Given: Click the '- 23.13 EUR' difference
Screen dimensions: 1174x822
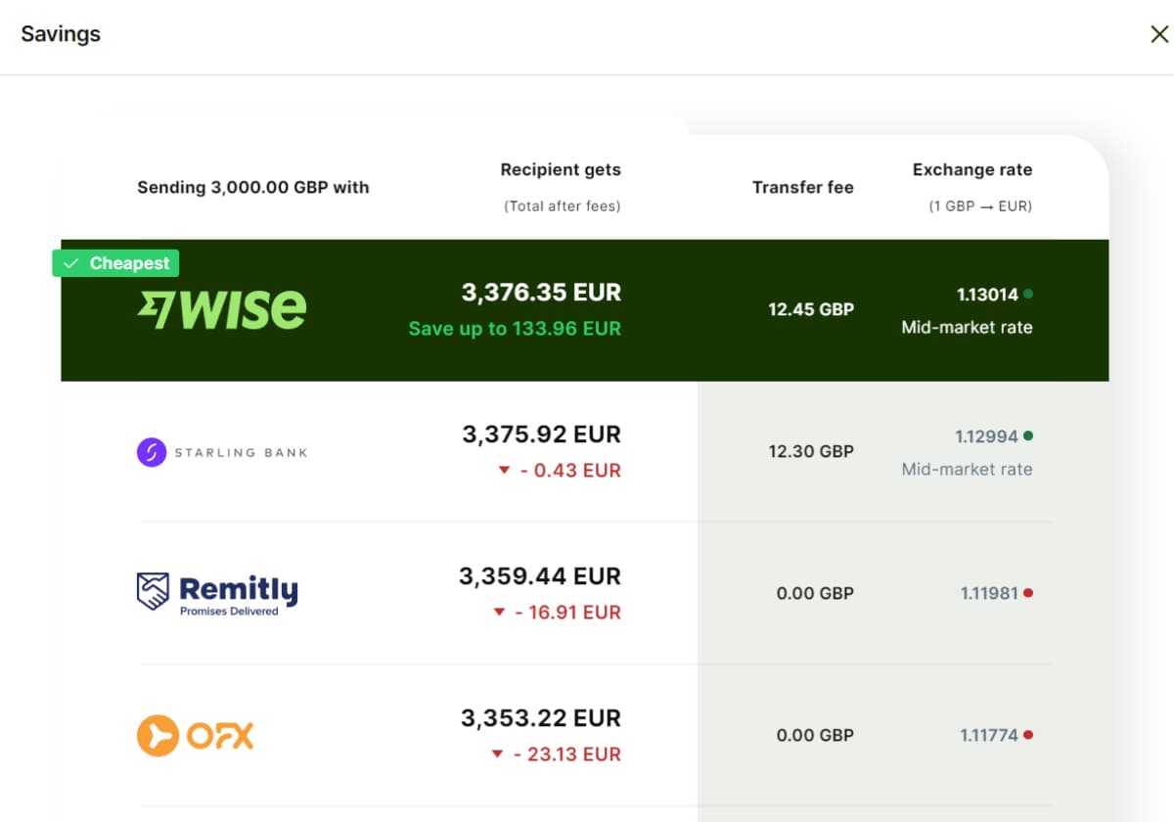Looking at the screenshot, I should (567, 754).
